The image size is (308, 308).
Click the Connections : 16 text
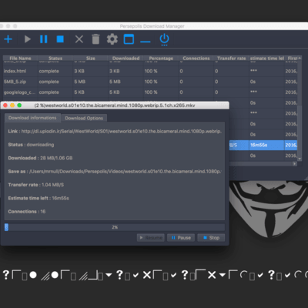(27, 212)
